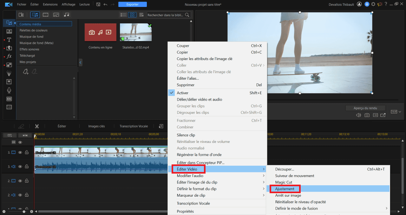Open the Effects room (fx icon)
This screenshot has width=406, height=215.
point(9,56)
